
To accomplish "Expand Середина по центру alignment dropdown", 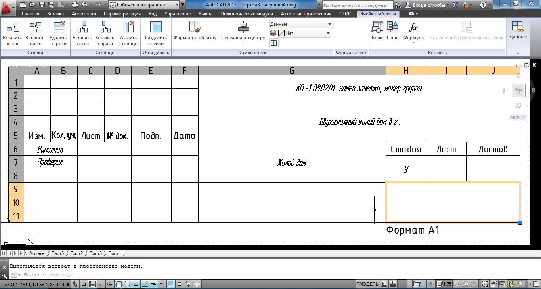I will [243, 43].
